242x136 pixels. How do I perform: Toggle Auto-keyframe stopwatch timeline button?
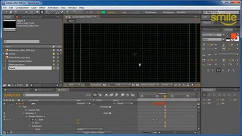[x=128, y=95]
